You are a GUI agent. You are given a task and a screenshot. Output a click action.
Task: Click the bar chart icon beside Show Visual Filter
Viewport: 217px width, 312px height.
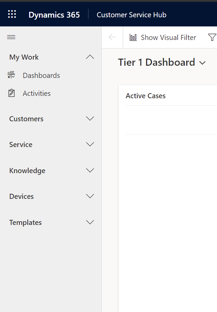coord(133,37)
